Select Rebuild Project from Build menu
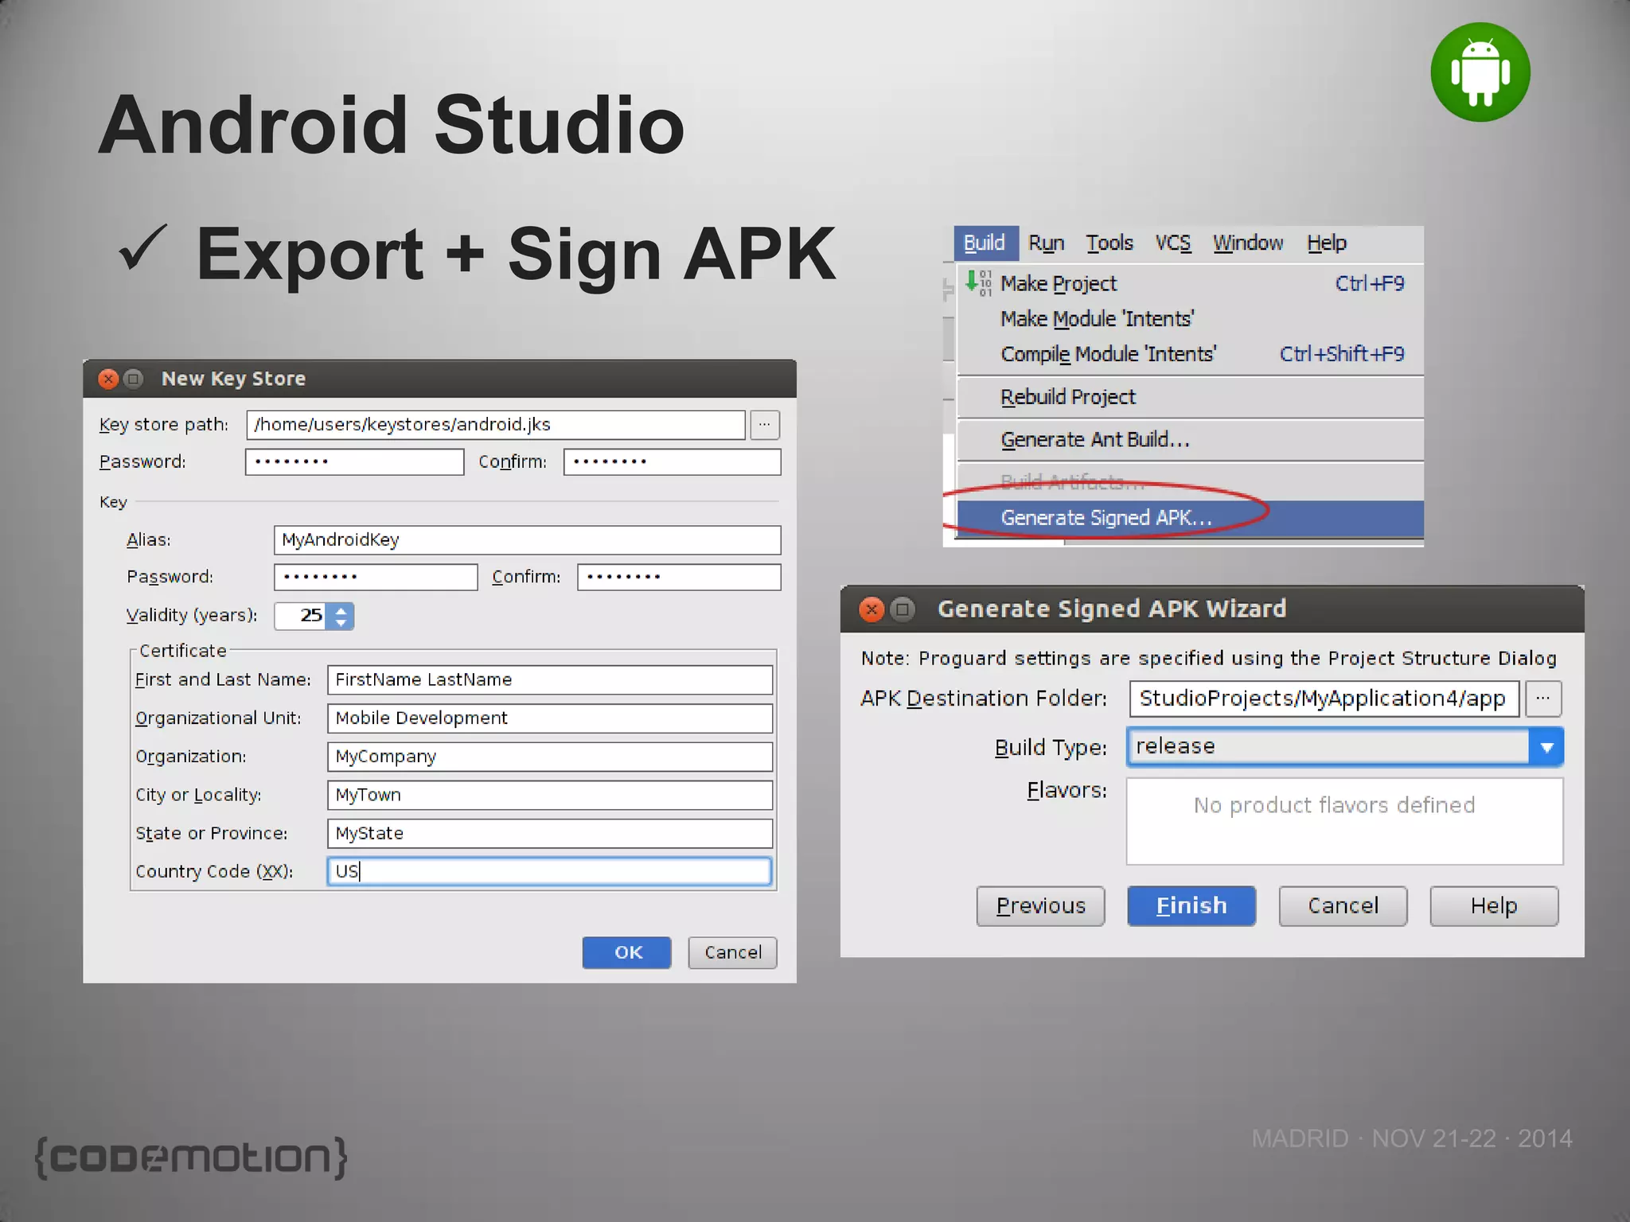The height and width of the screenshot is (1222, 1630). [x=1191, y=396]
